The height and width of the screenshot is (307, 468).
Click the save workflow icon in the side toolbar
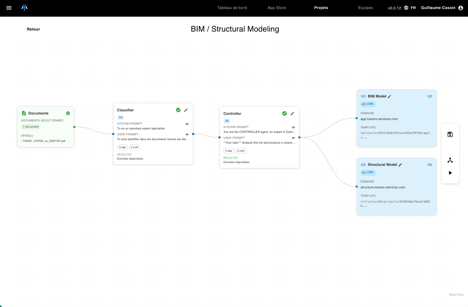450,134
